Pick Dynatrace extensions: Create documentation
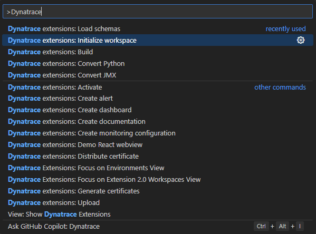This screenshot has width=316, height=234. click(x=158, y=122)
